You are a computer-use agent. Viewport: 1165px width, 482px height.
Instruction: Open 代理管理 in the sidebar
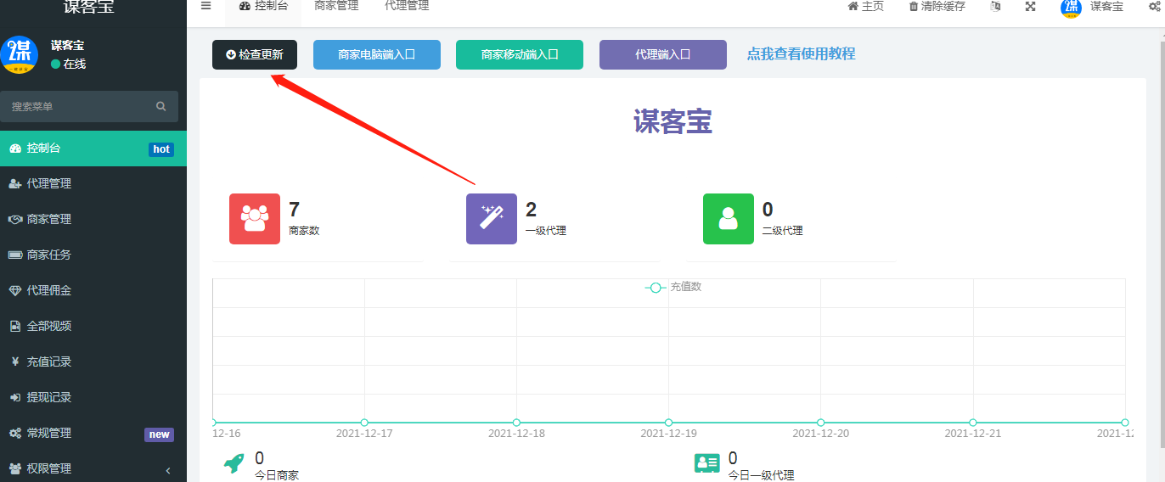tap(93, 183)
